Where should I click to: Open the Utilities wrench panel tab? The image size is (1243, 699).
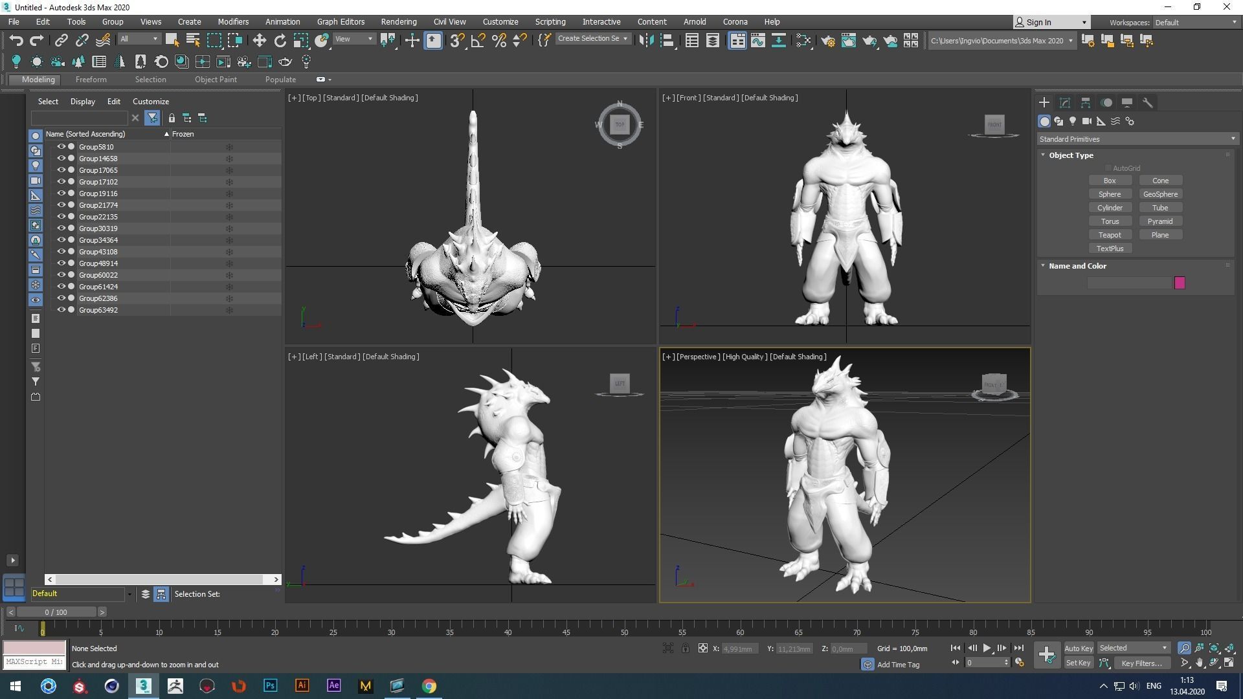tap(1147, 103)
